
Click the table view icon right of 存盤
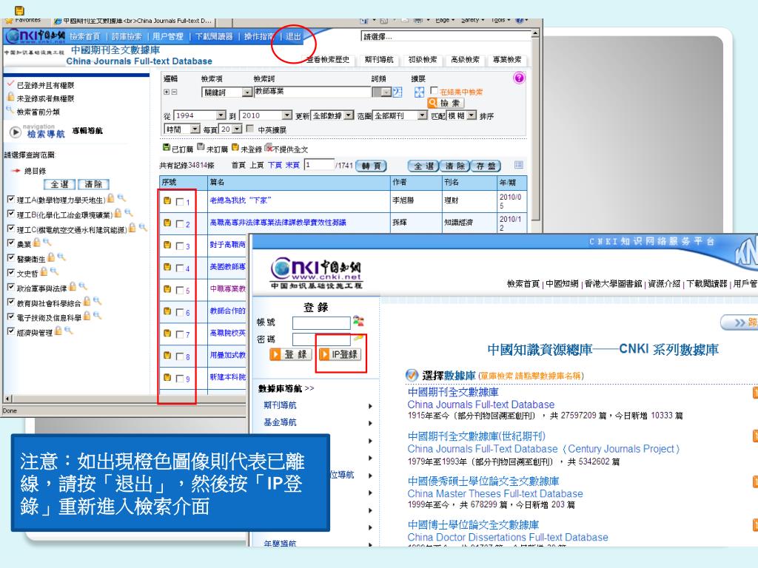[x=518, y=164]
